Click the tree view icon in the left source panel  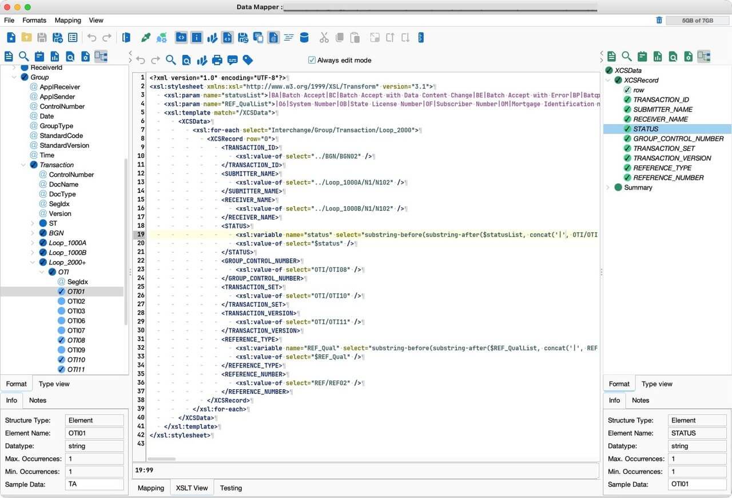coord(101,56)
